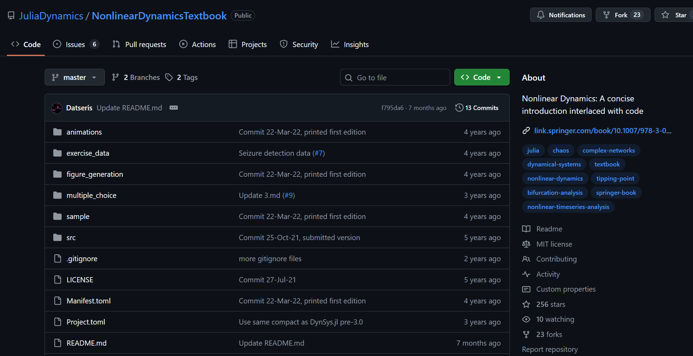The height and width of the screenshot is (356, 693).
Task: Open the JuliaDynamics organization link
Action: (x=51, y=16)
